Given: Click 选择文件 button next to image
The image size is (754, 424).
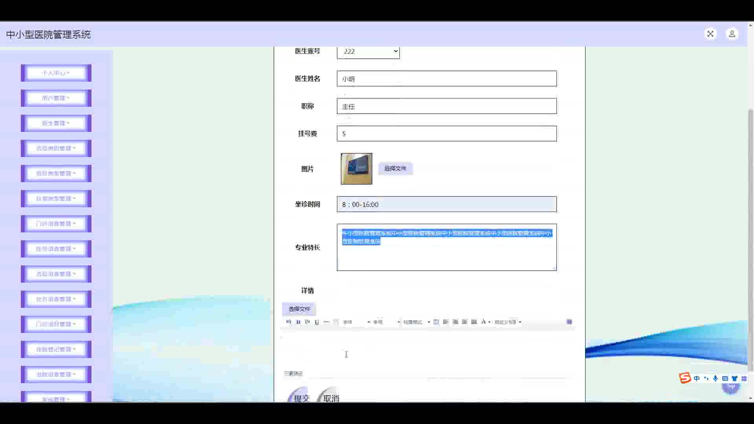Looking at the screenshot, I should 395,168.
